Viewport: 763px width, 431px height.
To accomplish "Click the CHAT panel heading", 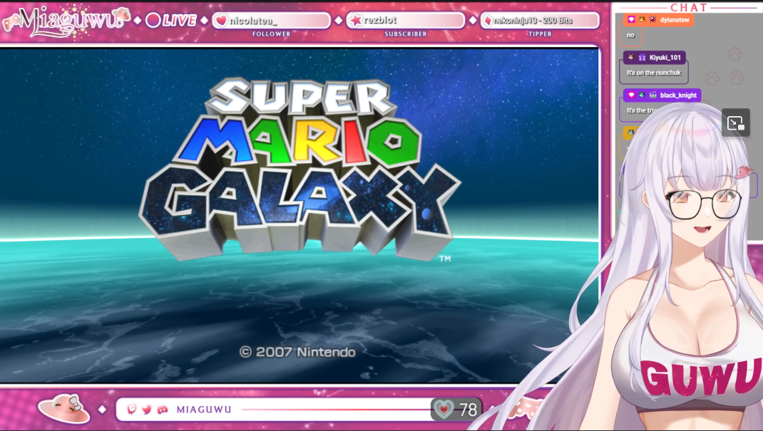I will (x=689, y=7).
